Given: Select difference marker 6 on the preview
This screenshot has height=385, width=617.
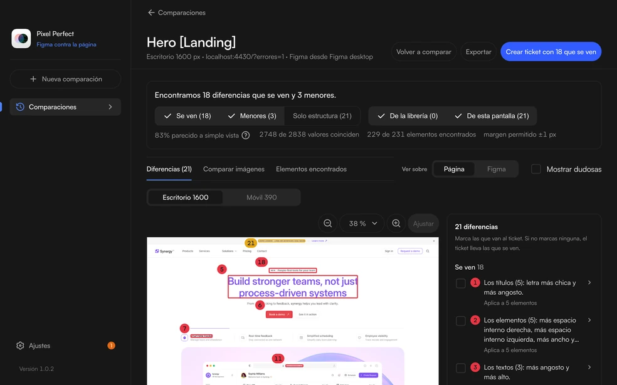Looking at the screenshot, I should (x=260, y=305).
